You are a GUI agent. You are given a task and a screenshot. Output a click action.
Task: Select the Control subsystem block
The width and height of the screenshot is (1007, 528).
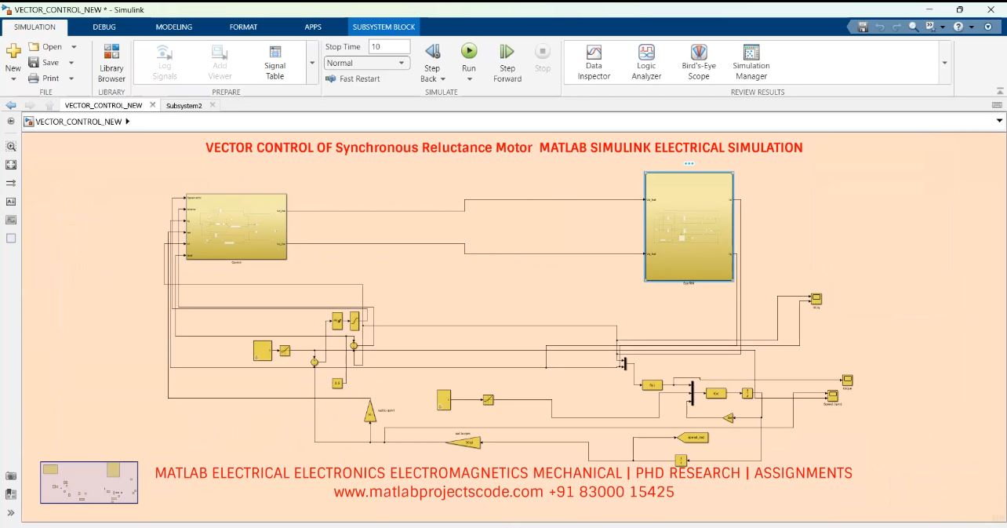click(x=236, y=227)
